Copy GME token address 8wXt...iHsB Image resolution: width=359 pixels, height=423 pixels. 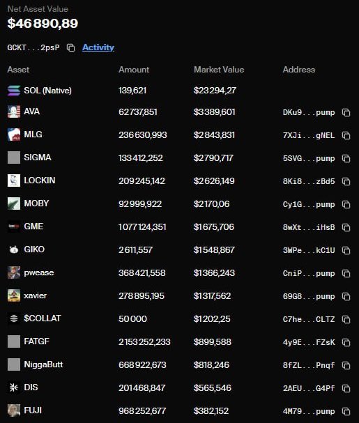click(x=346, y=227)
